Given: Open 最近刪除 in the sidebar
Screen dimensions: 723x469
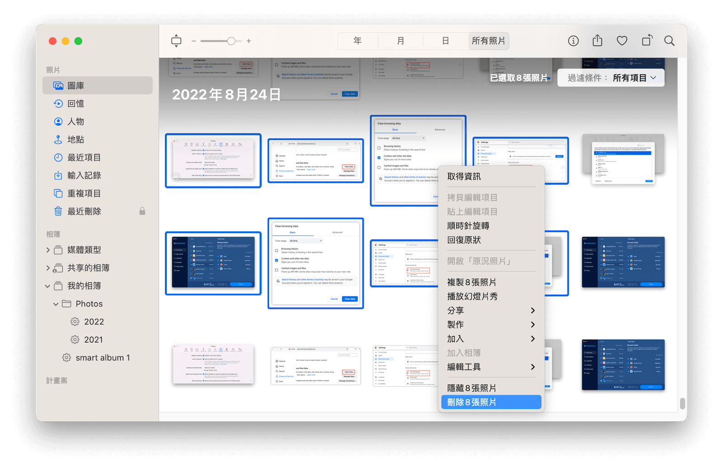Looking at the screenshot, I should pos(98,211).
